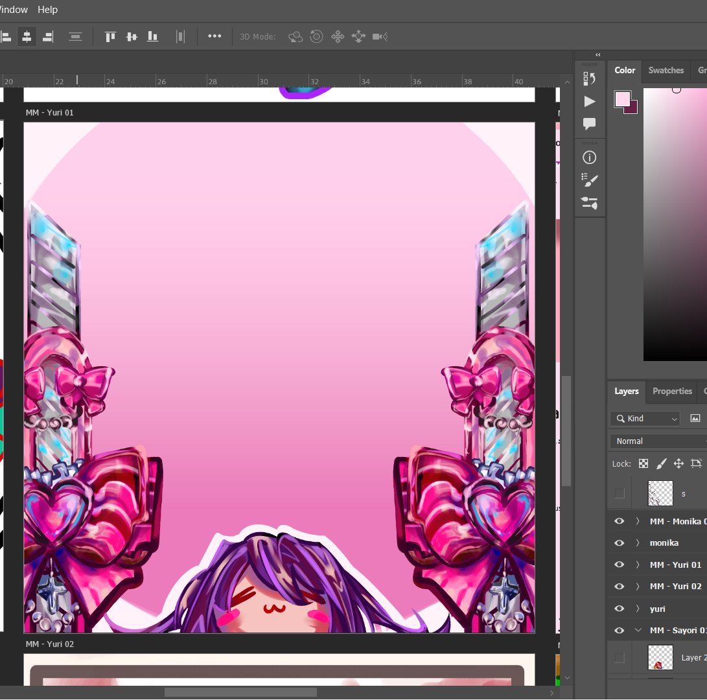Expand the MM - Yuri 02 group

click(638, 587)
